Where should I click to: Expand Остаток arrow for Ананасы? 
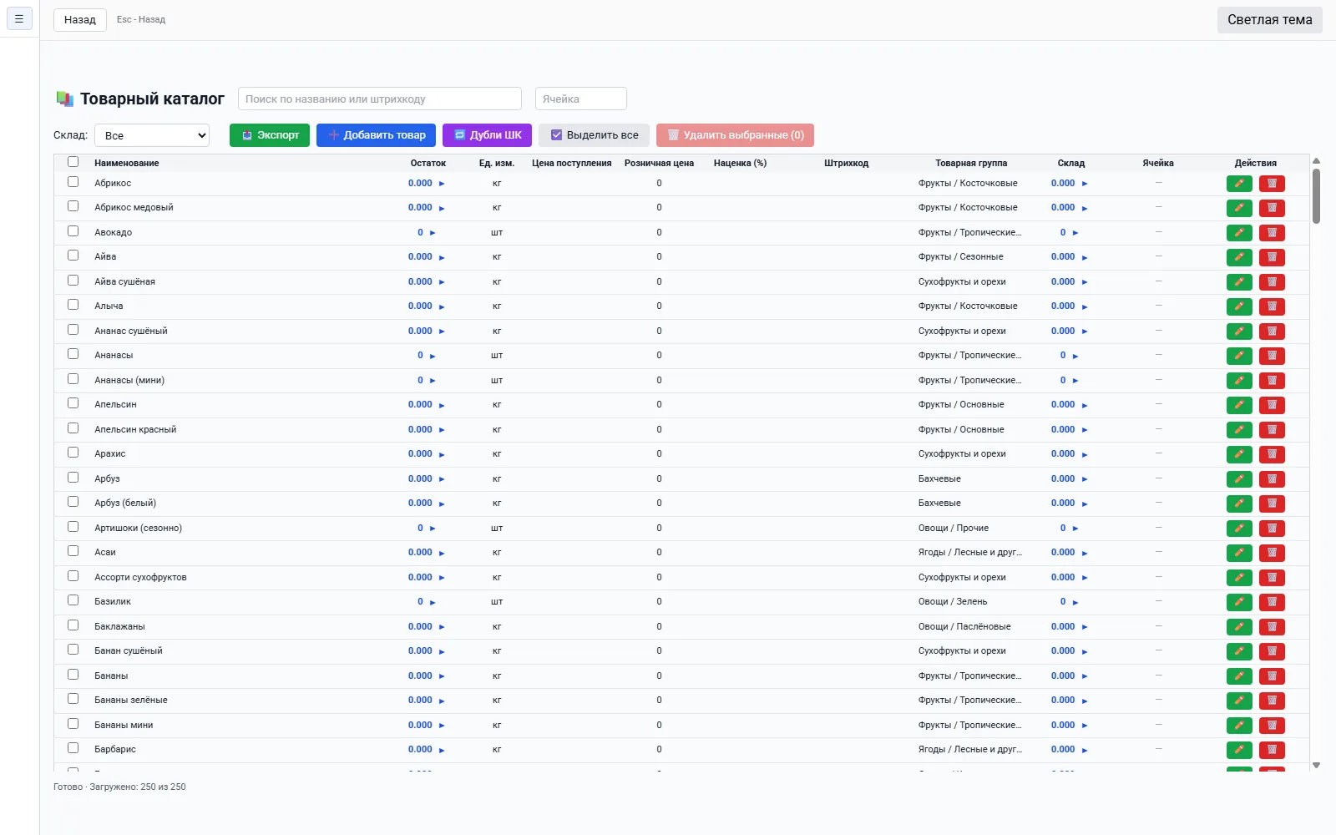(433, 356)
